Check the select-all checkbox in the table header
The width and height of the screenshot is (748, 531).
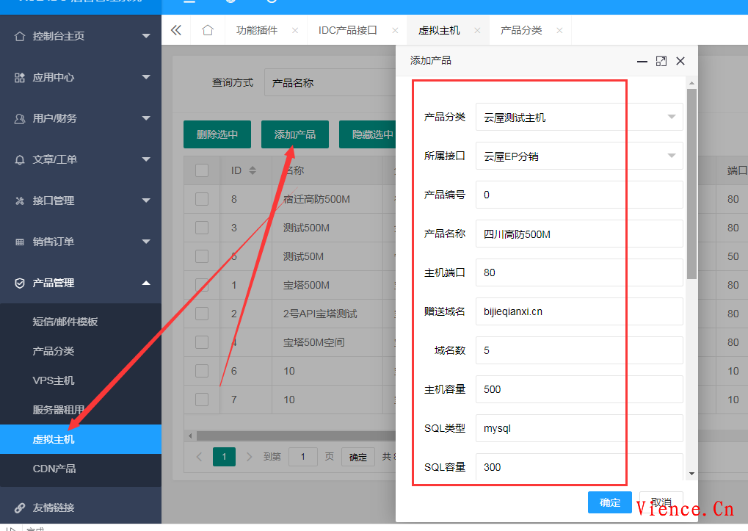[201, 170]
